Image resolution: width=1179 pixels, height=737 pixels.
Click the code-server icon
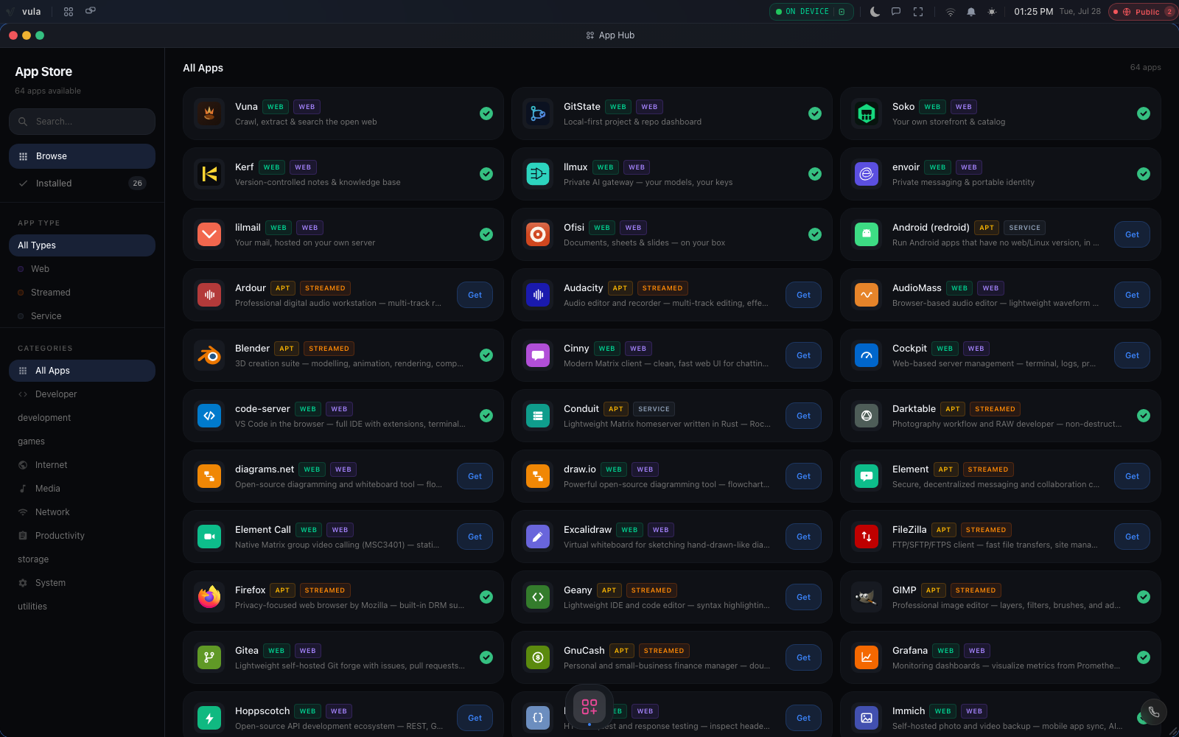(x=209, y=416)
